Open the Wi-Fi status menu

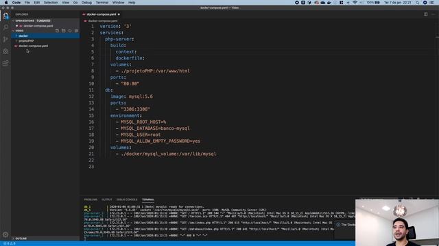tap(355, 3)
